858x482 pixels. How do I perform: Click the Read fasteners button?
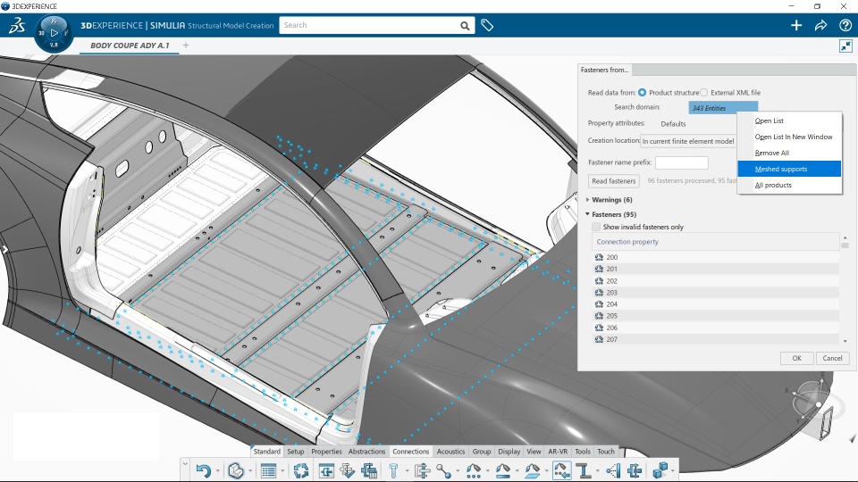[613, 181]
